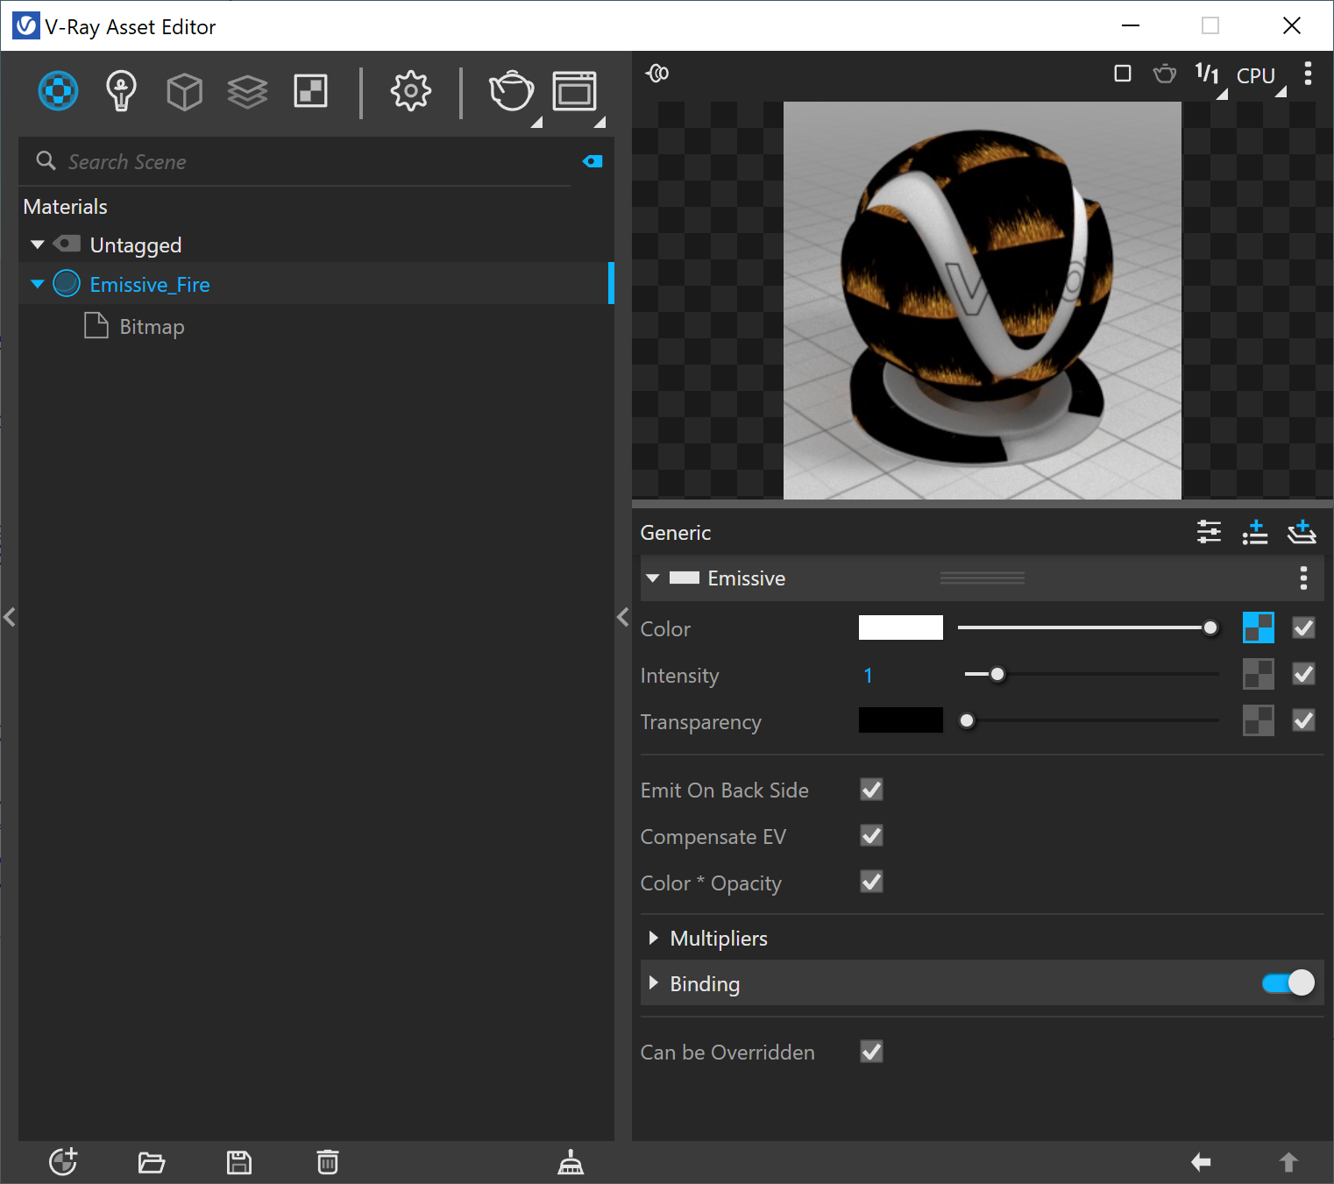The width and height of the screenshot is (1334, 1184).
Task: Toggle the Intensity texture enable checkbox
Action: pos(1303,674)
